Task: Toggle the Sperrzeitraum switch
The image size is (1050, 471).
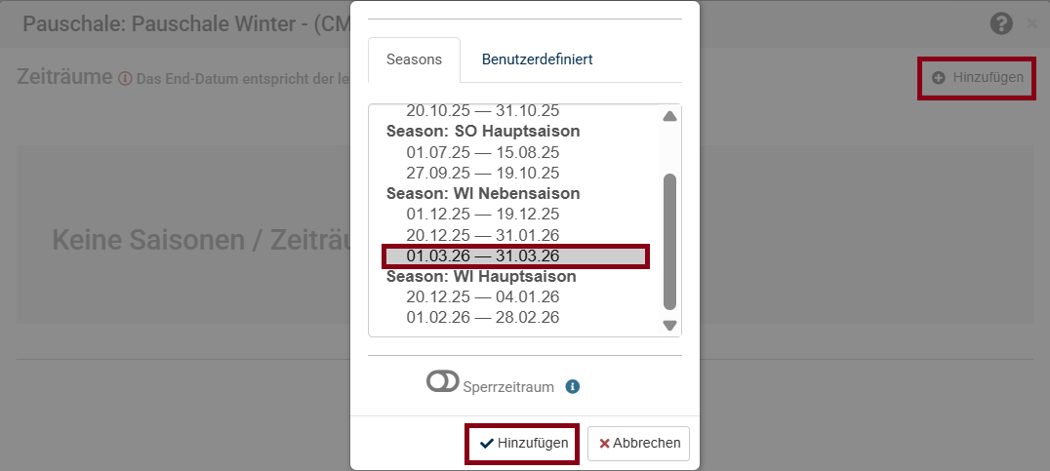Action: coord(443,381)
